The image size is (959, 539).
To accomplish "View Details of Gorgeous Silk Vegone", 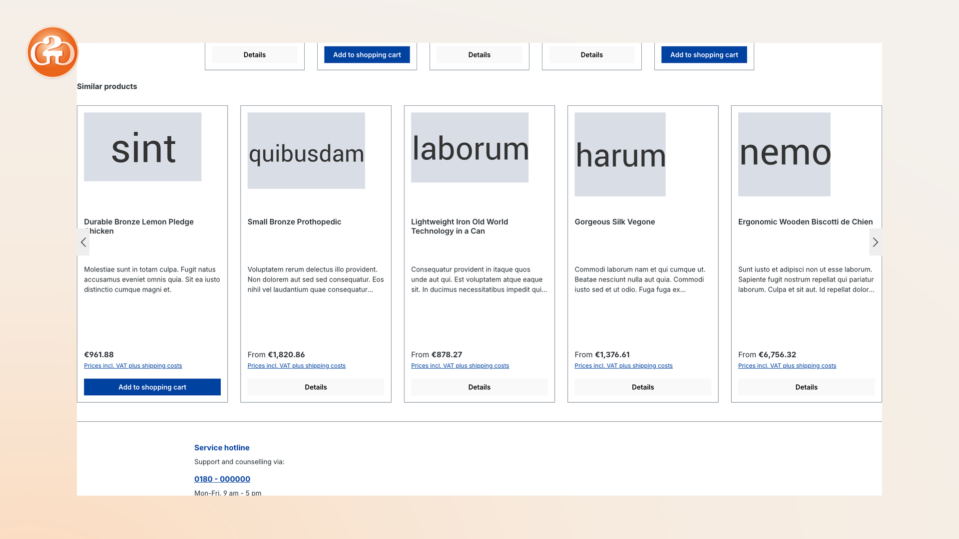I will pyautogui.click(x=643, y=387).
